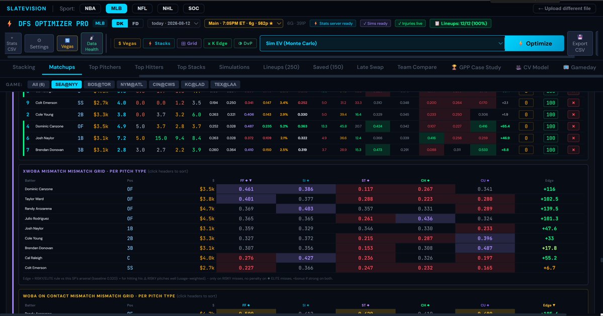Remove Josh Naylor with red x button
603x316 pixels.
573,138
